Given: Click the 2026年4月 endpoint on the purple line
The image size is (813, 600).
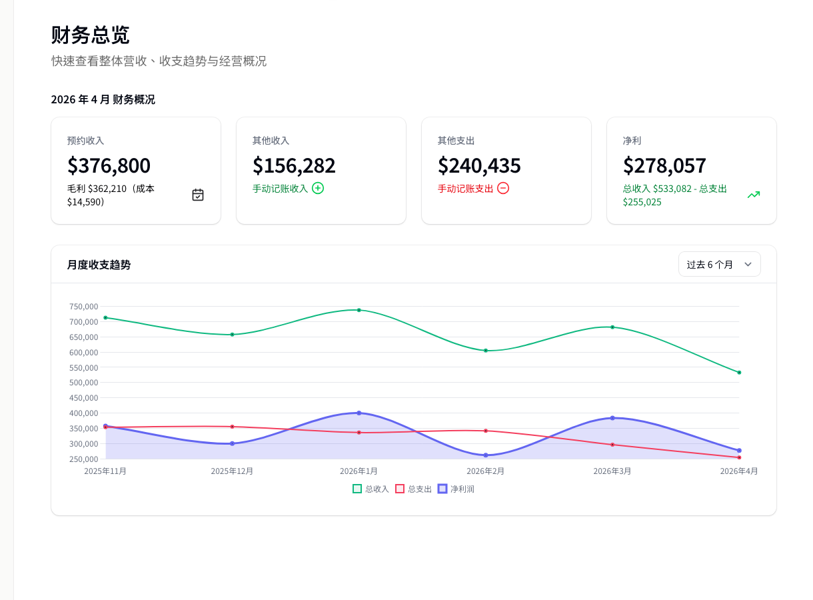Looking at the screenshot, I should tap(740, 451).
